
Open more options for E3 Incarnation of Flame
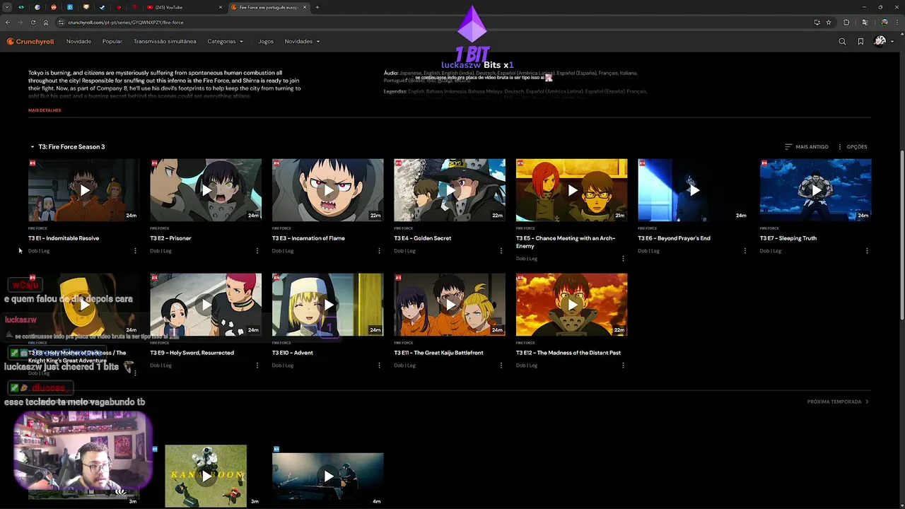(379, 251)
